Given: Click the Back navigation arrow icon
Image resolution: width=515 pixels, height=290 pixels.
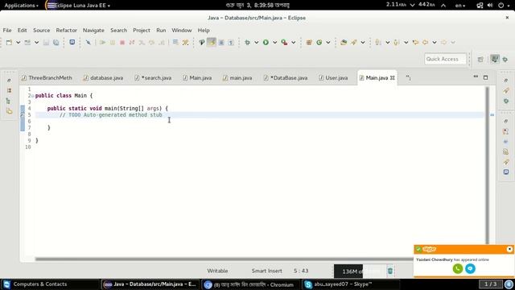Looking at the screenshot, I should [x=426, y=43].
